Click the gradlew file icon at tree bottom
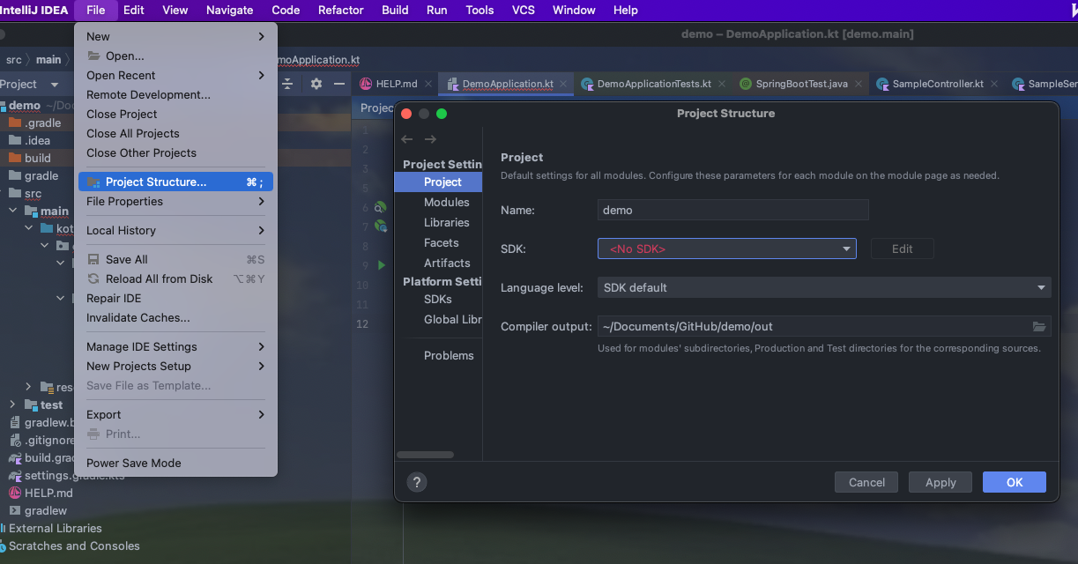This screenshot has height=564, width=1078. [15, 510]
